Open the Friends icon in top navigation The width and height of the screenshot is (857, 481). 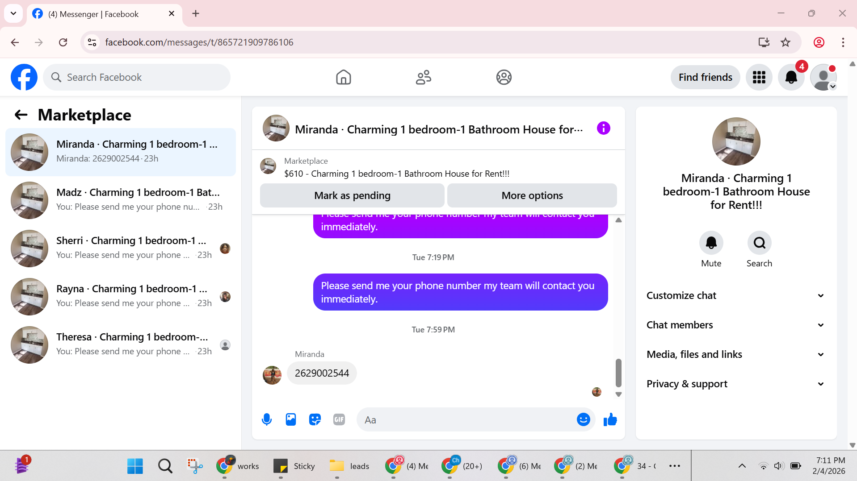point(424,77)
